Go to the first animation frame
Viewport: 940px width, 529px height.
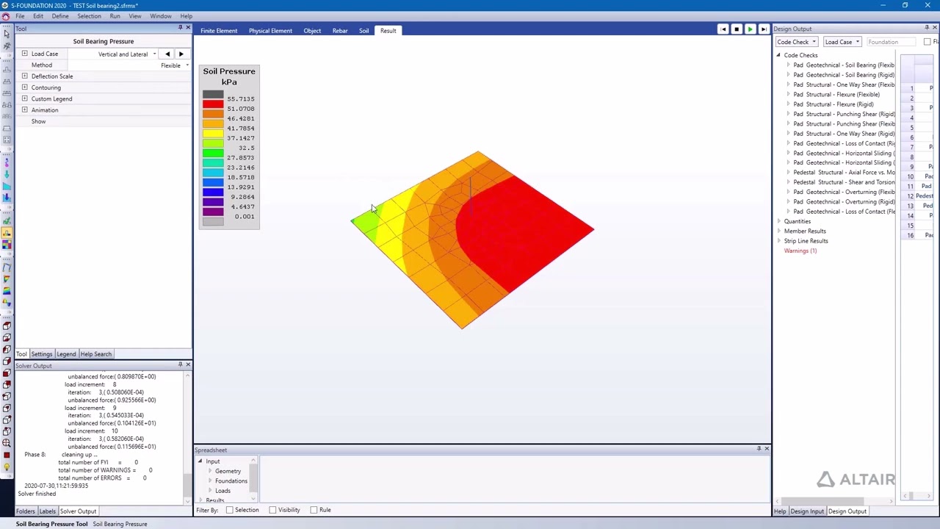[x=723, y=29]
